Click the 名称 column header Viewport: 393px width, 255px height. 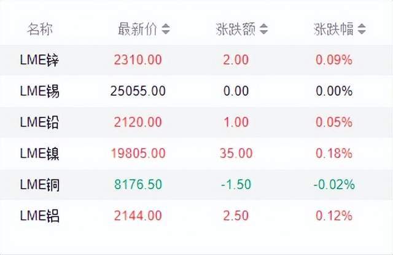39,29
